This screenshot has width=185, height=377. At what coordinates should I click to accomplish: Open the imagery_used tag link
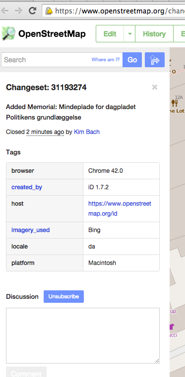pyautogui.click(x=31, y=230)
